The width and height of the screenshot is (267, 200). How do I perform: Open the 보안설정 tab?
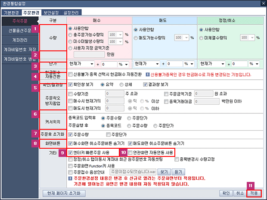(51, 12)
